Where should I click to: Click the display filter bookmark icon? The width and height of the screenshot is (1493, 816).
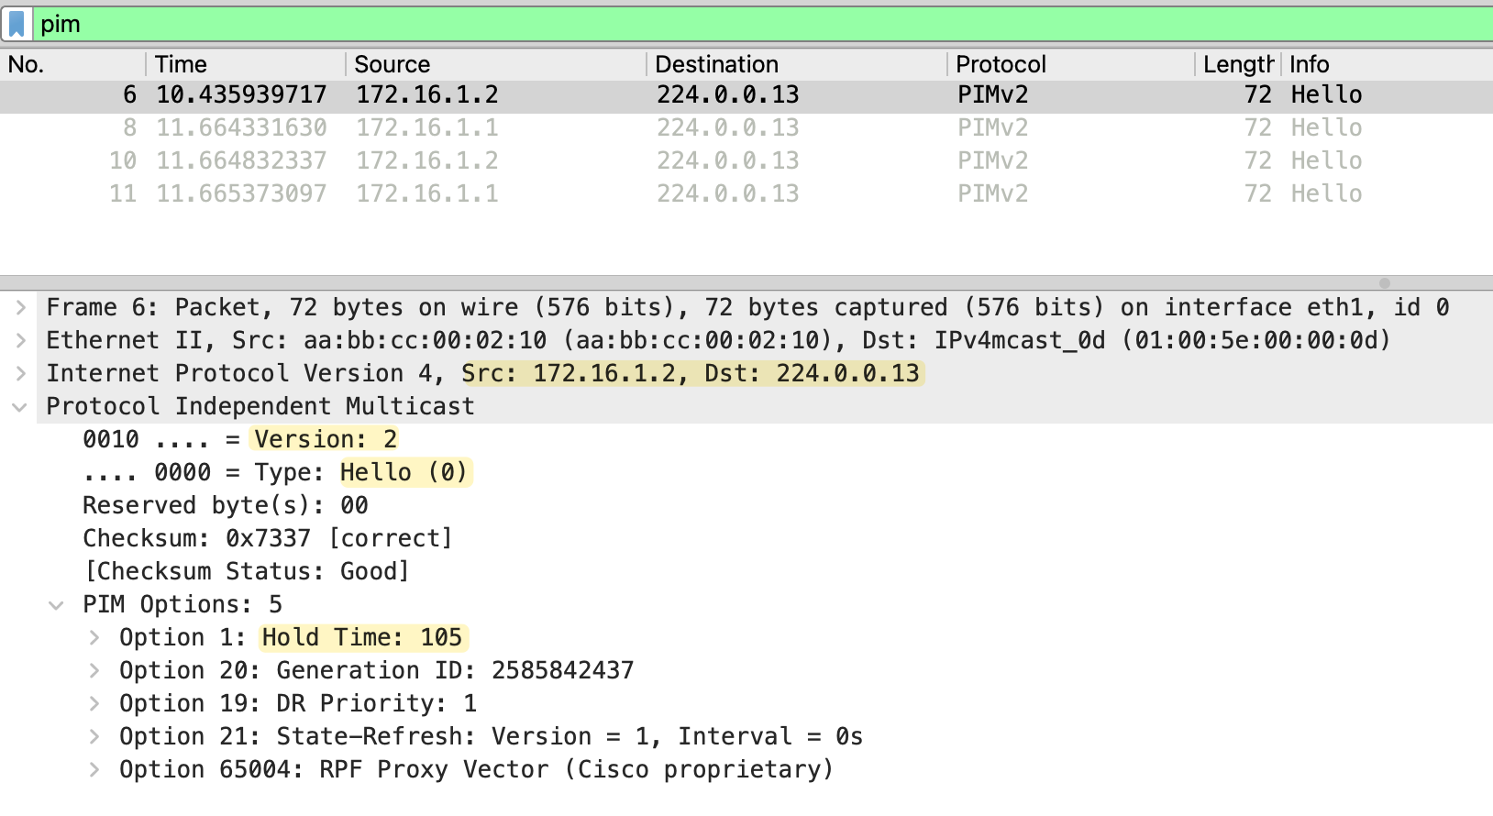(17, 24)
